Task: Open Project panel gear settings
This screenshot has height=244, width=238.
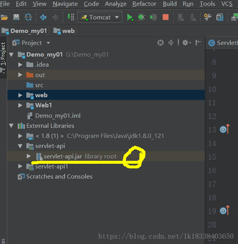Action: click(x=187, y=43)
